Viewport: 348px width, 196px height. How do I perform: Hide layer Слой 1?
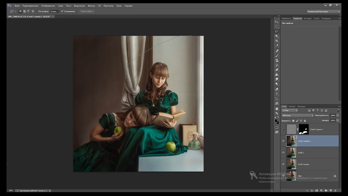point(283,153)
